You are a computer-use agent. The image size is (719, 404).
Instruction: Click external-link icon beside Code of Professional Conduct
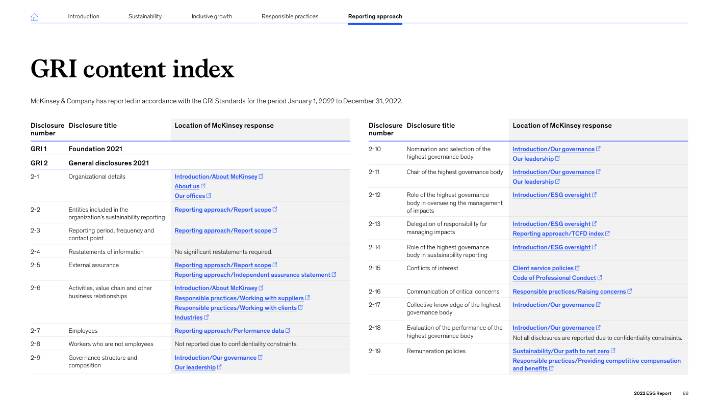600,278
